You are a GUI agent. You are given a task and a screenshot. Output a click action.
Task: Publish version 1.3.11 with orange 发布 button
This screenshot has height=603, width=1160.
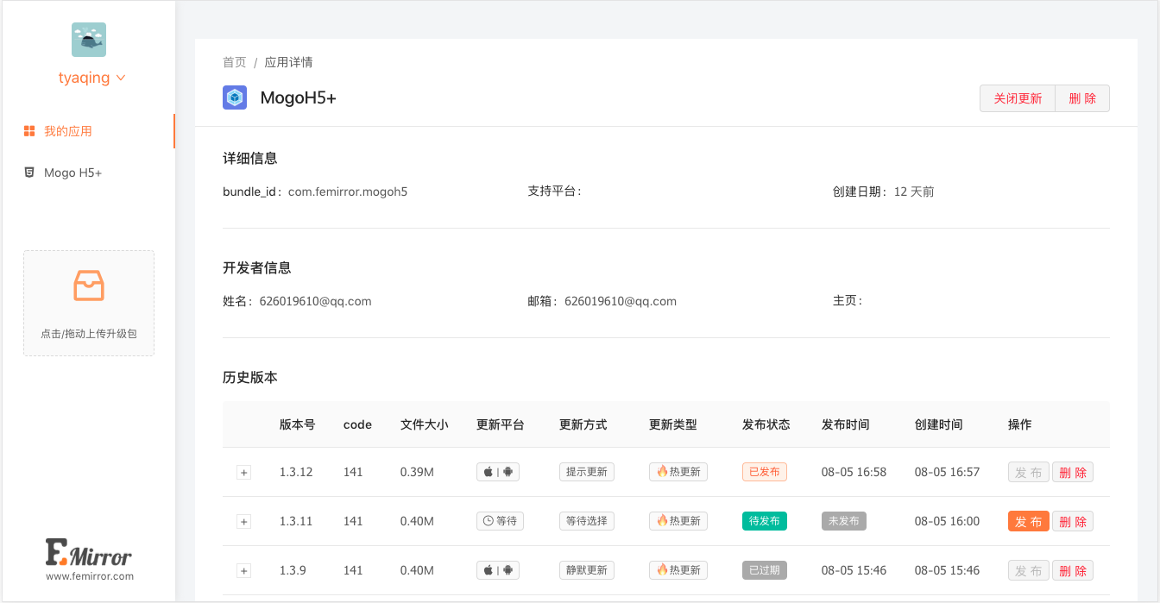tap(1029, 521)
